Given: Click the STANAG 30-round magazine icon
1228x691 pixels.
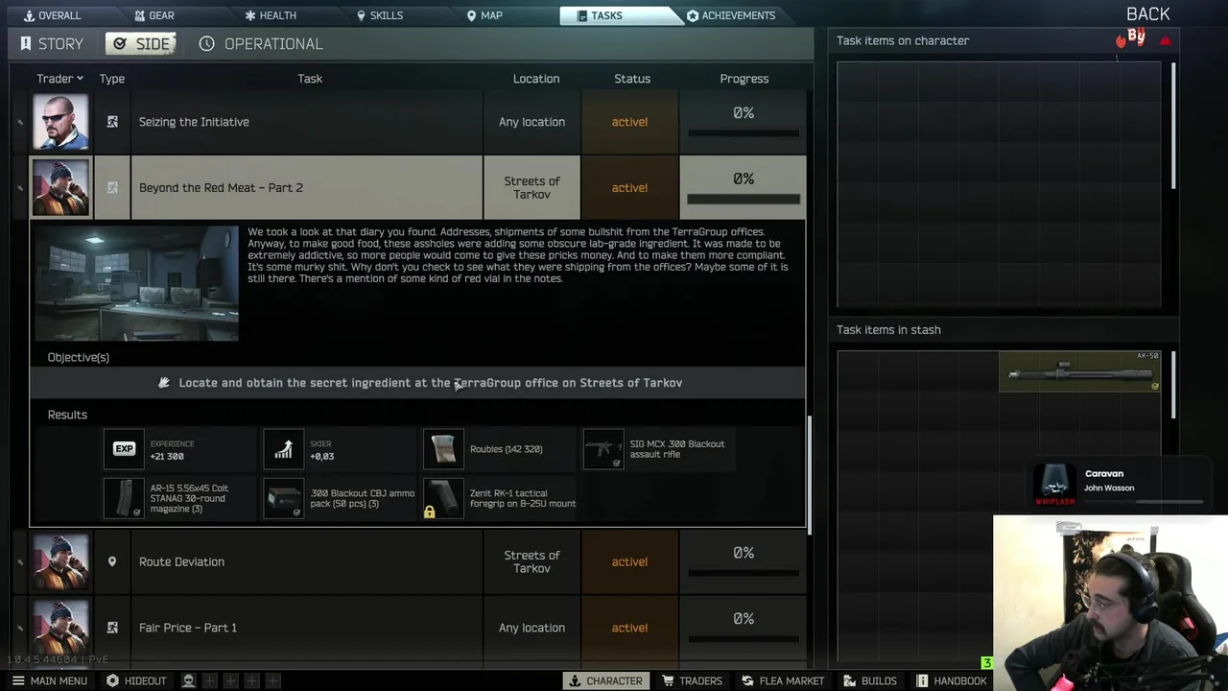Looking at the screenshot, I should click(124, 498).
